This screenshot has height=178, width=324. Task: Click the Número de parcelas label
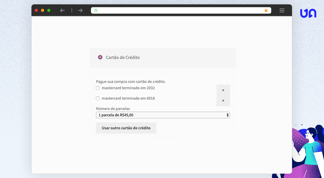pyautogui.click(x=113, y=109)
